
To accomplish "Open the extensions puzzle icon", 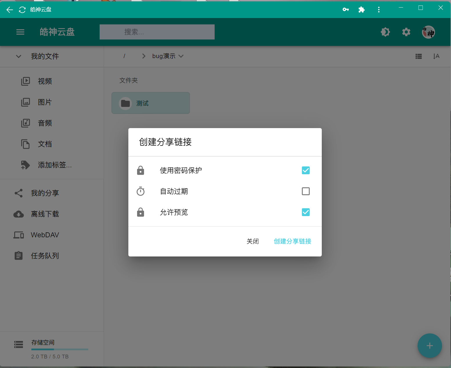I will coord(362,10).
